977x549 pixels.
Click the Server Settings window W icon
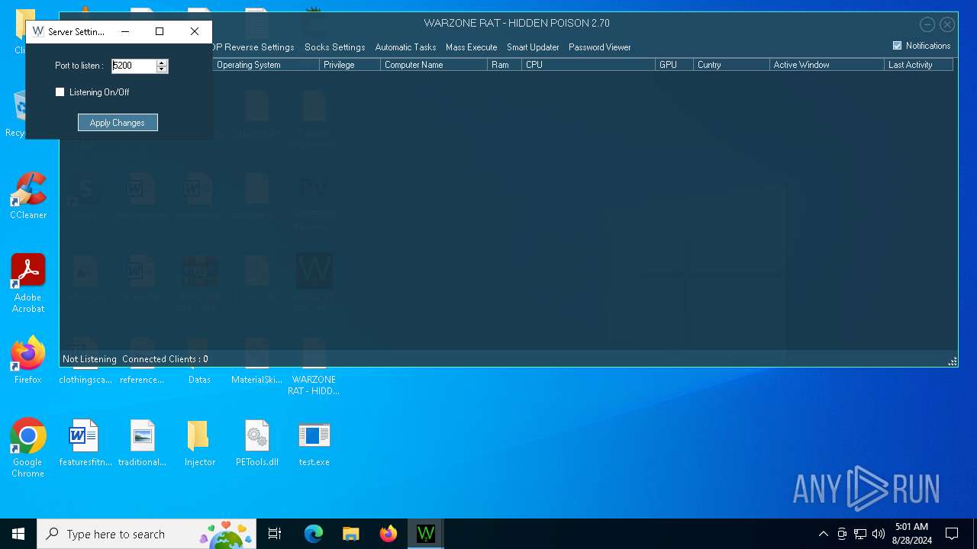[38, 31]
